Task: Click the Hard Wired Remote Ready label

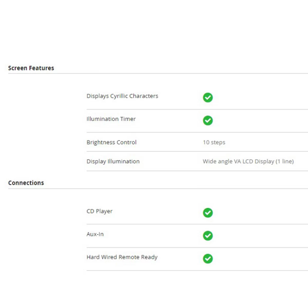Action: coord(122,257)
